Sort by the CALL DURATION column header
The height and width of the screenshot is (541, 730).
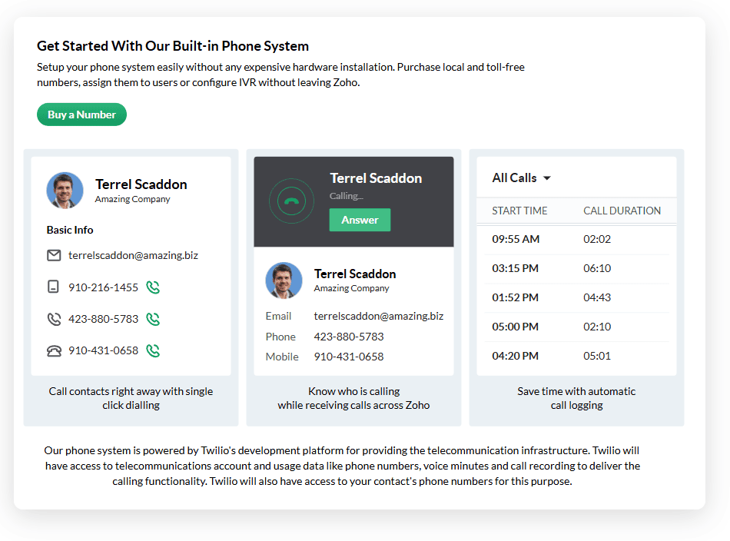[622, 211]
